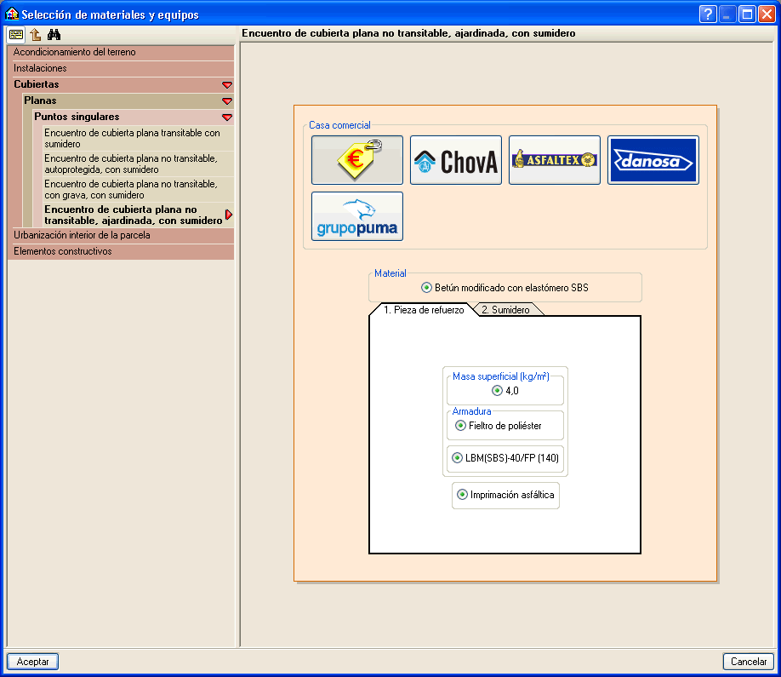The width and height of the screenshot is (781, 677).
Task: Select Fieltro de poliéster armadura
Action: (x=498, y=426)
